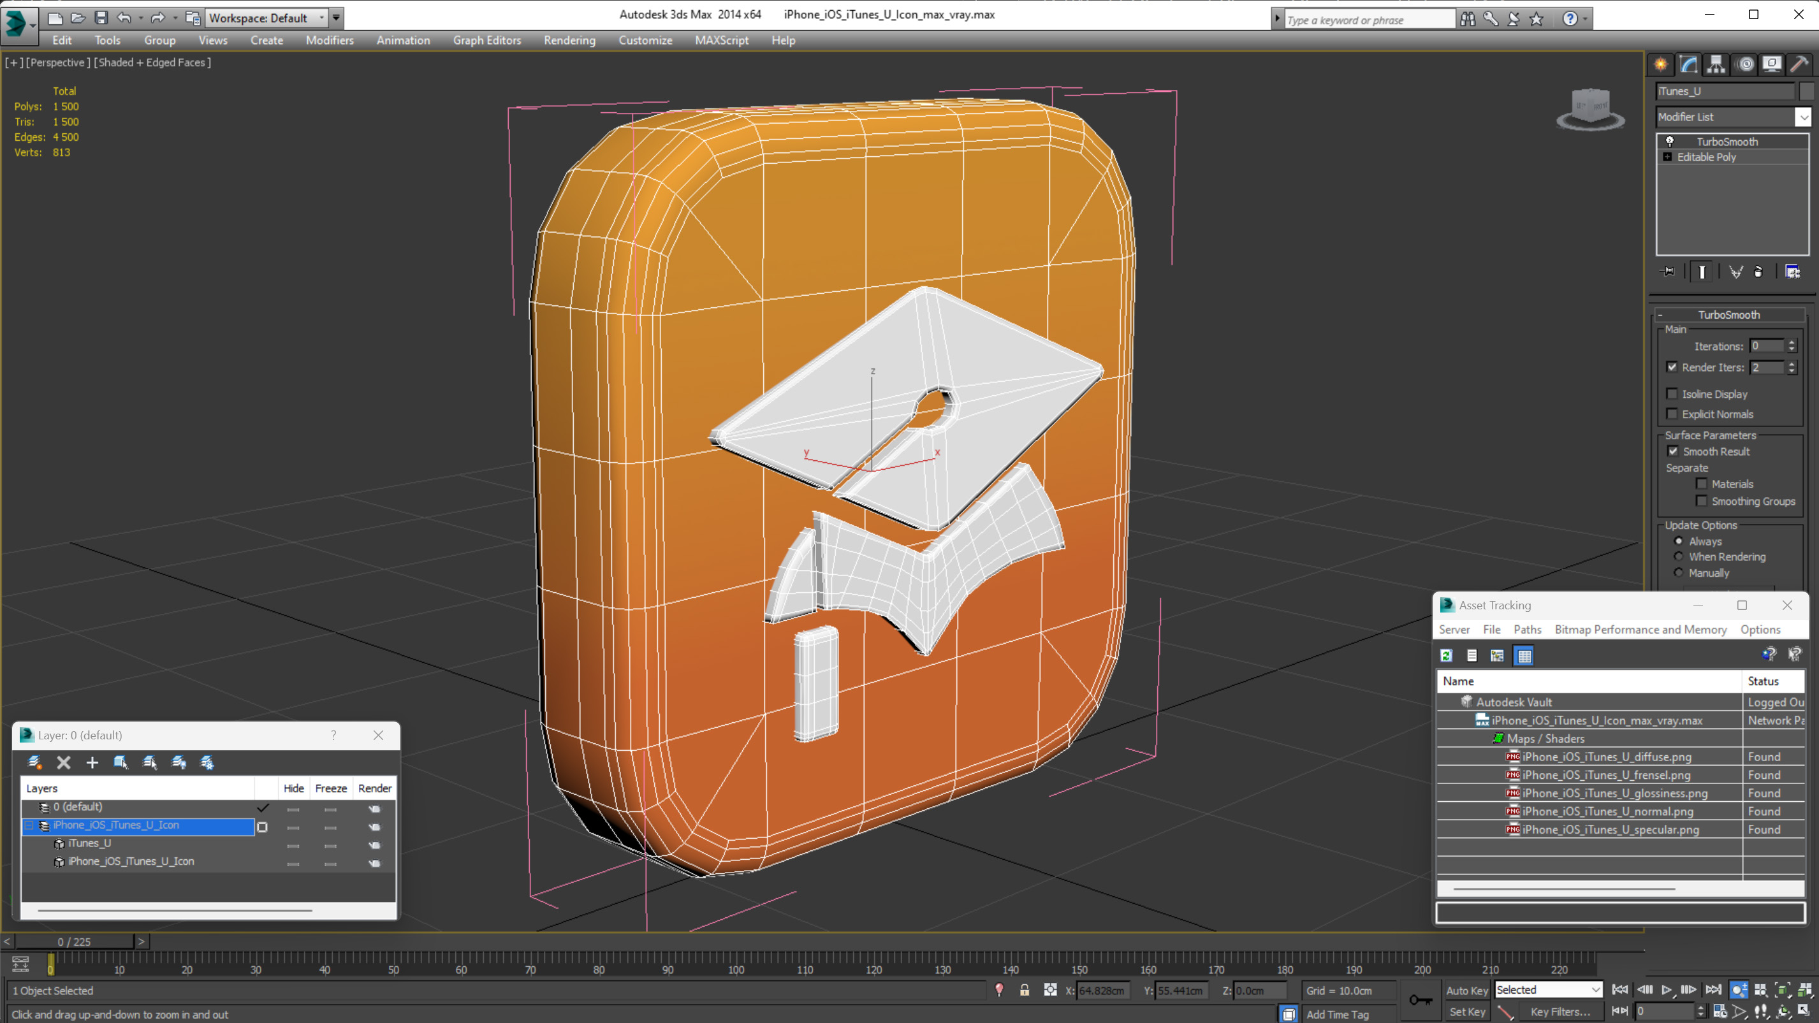Screen dimensions: 1819x1023
Task: Click the Auto Key button
Action: 1466,990
